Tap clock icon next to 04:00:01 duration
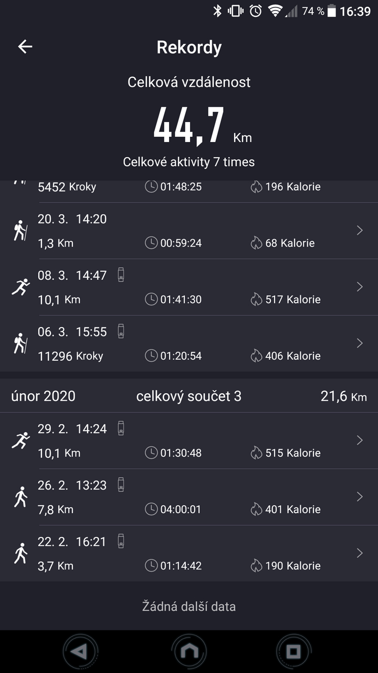Viewport: 378px width, 673px height. (151, 509)
